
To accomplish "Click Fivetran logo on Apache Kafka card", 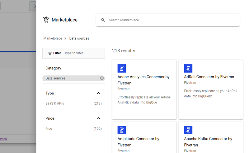I will coord(188,130).
